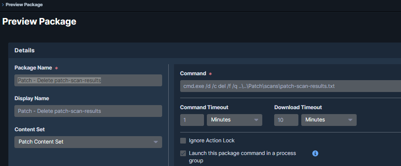Select the Command Timeout value box
The image size is (401, 166).
point(192,120)
